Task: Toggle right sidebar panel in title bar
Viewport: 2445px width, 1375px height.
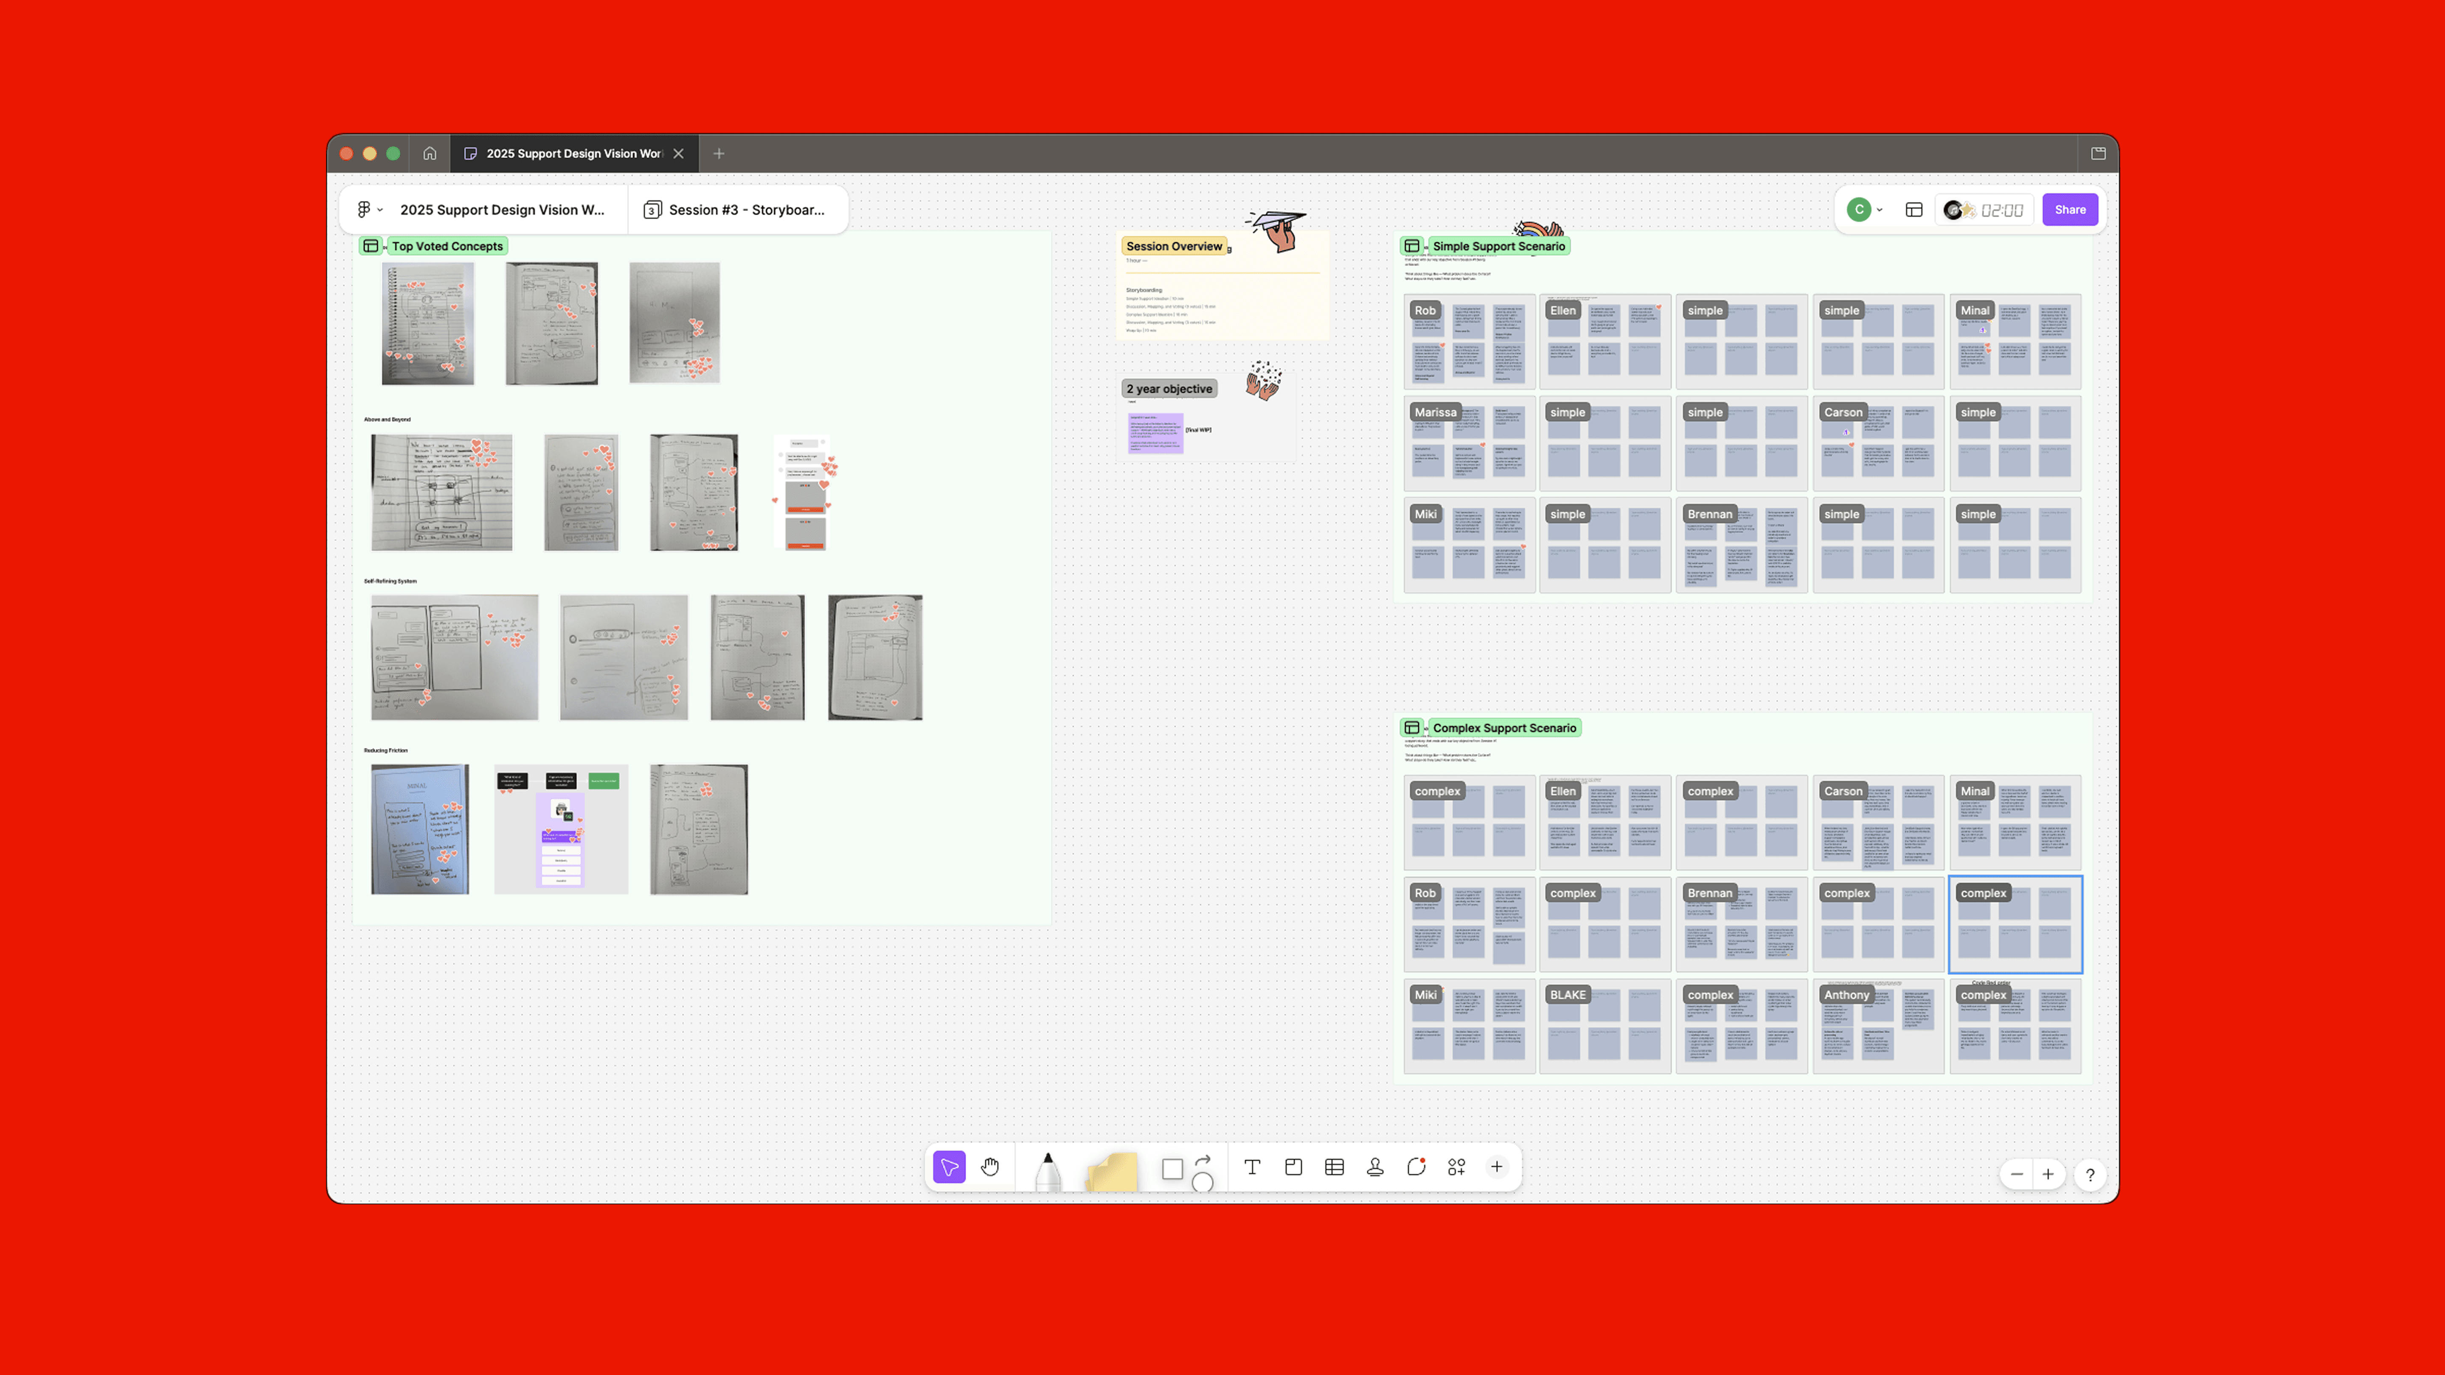Action: (x=2098, y=153)
